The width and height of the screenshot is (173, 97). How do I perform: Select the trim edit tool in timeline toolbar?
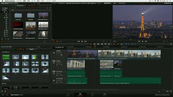point(94,44)
